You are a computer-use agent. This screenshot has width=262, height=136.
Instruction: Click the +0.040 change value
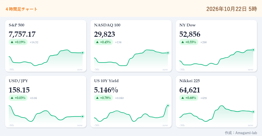tap(120, 98)
